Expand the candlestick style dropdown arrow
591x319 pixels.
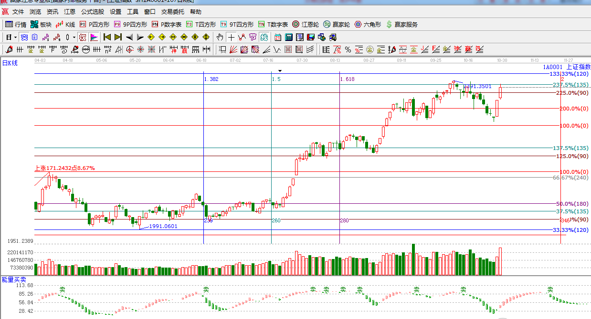(x=74, y=37)
